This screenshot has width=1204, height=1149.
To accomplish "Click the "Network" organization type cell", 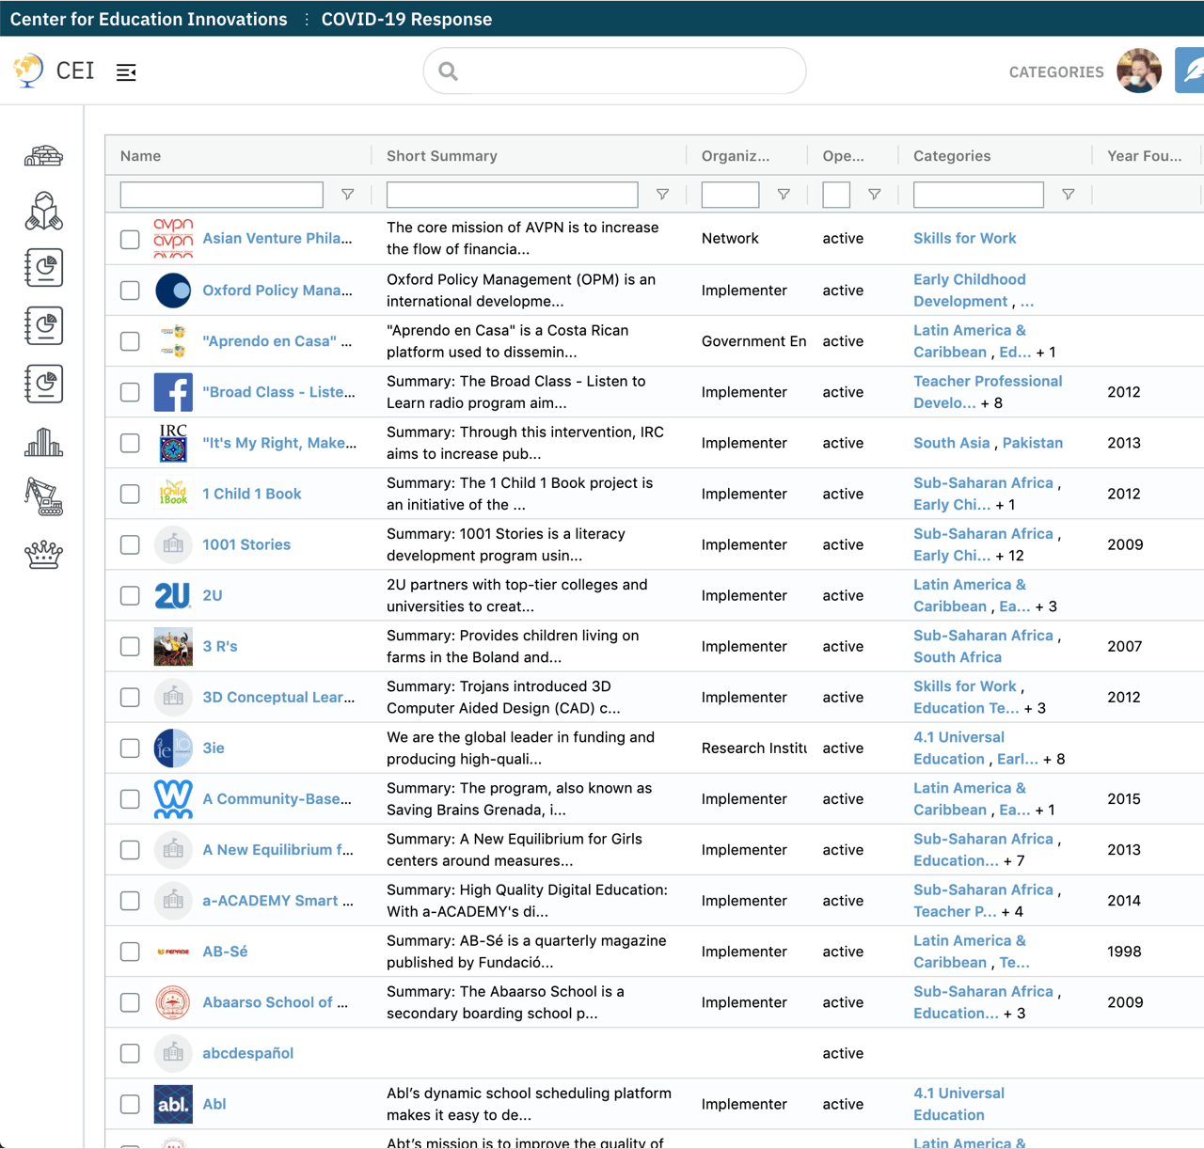I will (x=730, y=239).
